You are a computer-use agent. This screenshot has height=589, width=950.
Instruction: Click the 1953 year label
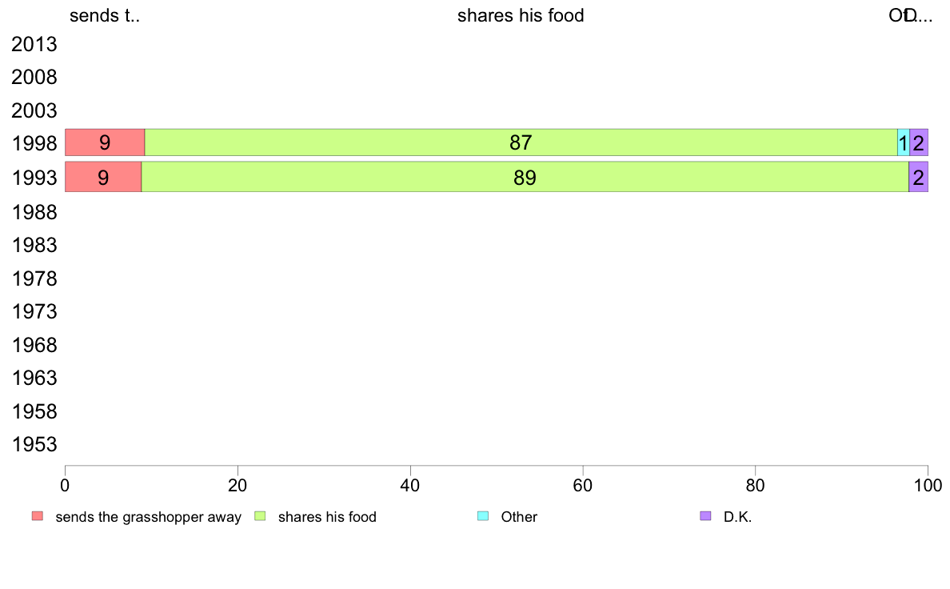pos(34,445)
